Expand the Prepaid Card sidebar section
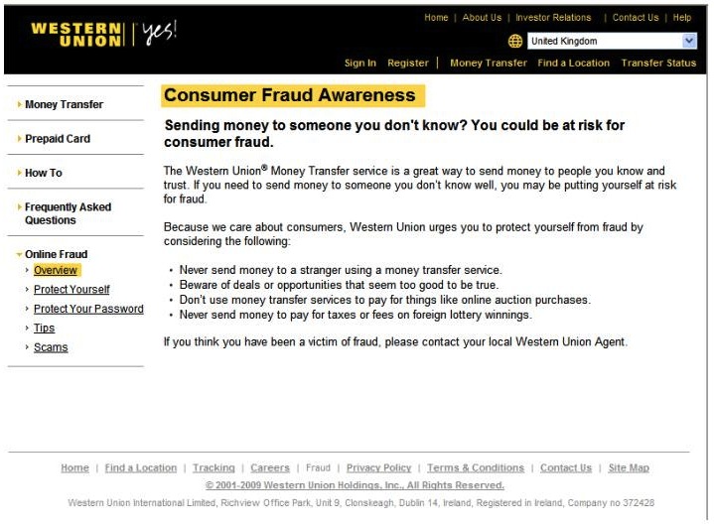 click(58, 139)
